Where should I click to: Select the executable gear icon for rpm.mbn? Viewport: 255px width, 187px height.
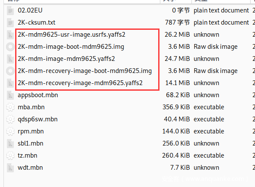pyautogui.click(x=10, y=131)
